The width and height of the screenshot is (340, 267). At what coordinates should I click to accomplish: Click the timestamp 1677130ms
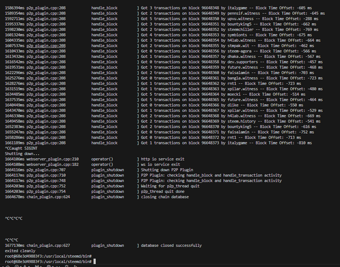[x=15, y=246]
